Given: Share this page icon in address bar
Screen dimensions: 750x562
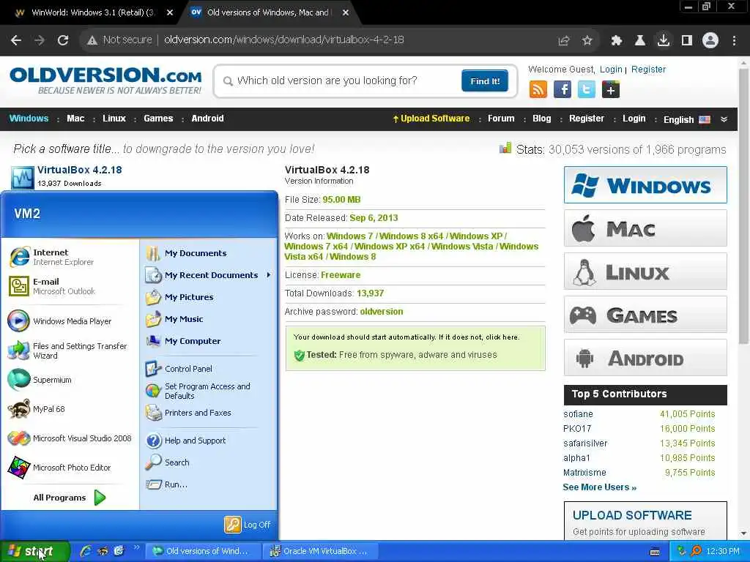Looking at the screenshot, I should [x=564, y=40].
